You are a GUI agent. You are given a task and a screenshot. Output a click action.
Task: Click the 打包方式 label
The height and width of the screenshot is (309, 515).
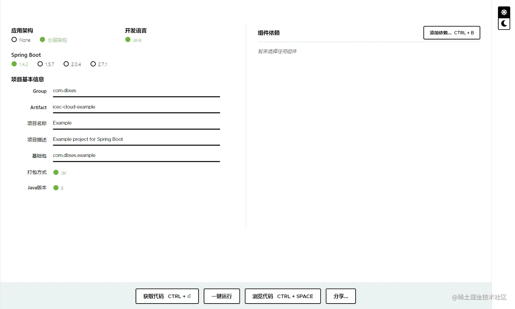pyautogui.click(x=37, y=173)
